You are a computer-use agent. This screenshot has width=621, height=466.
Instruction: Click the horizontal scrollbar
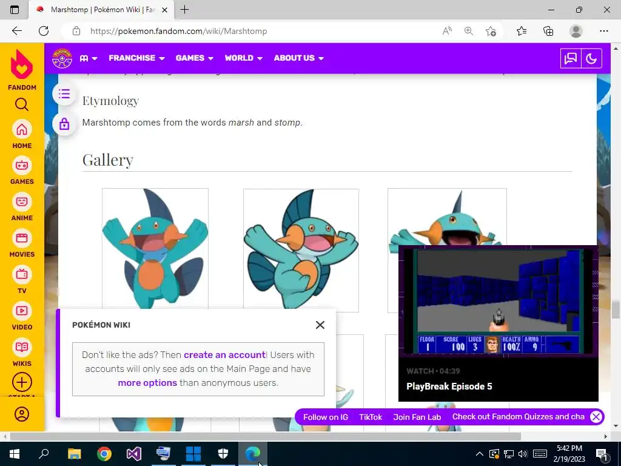(266, 436)
